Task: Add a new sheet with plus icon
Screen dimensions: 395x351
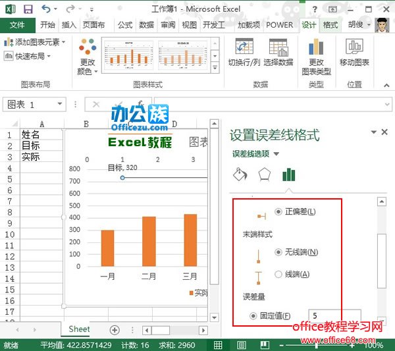Action: coord(115,330)
